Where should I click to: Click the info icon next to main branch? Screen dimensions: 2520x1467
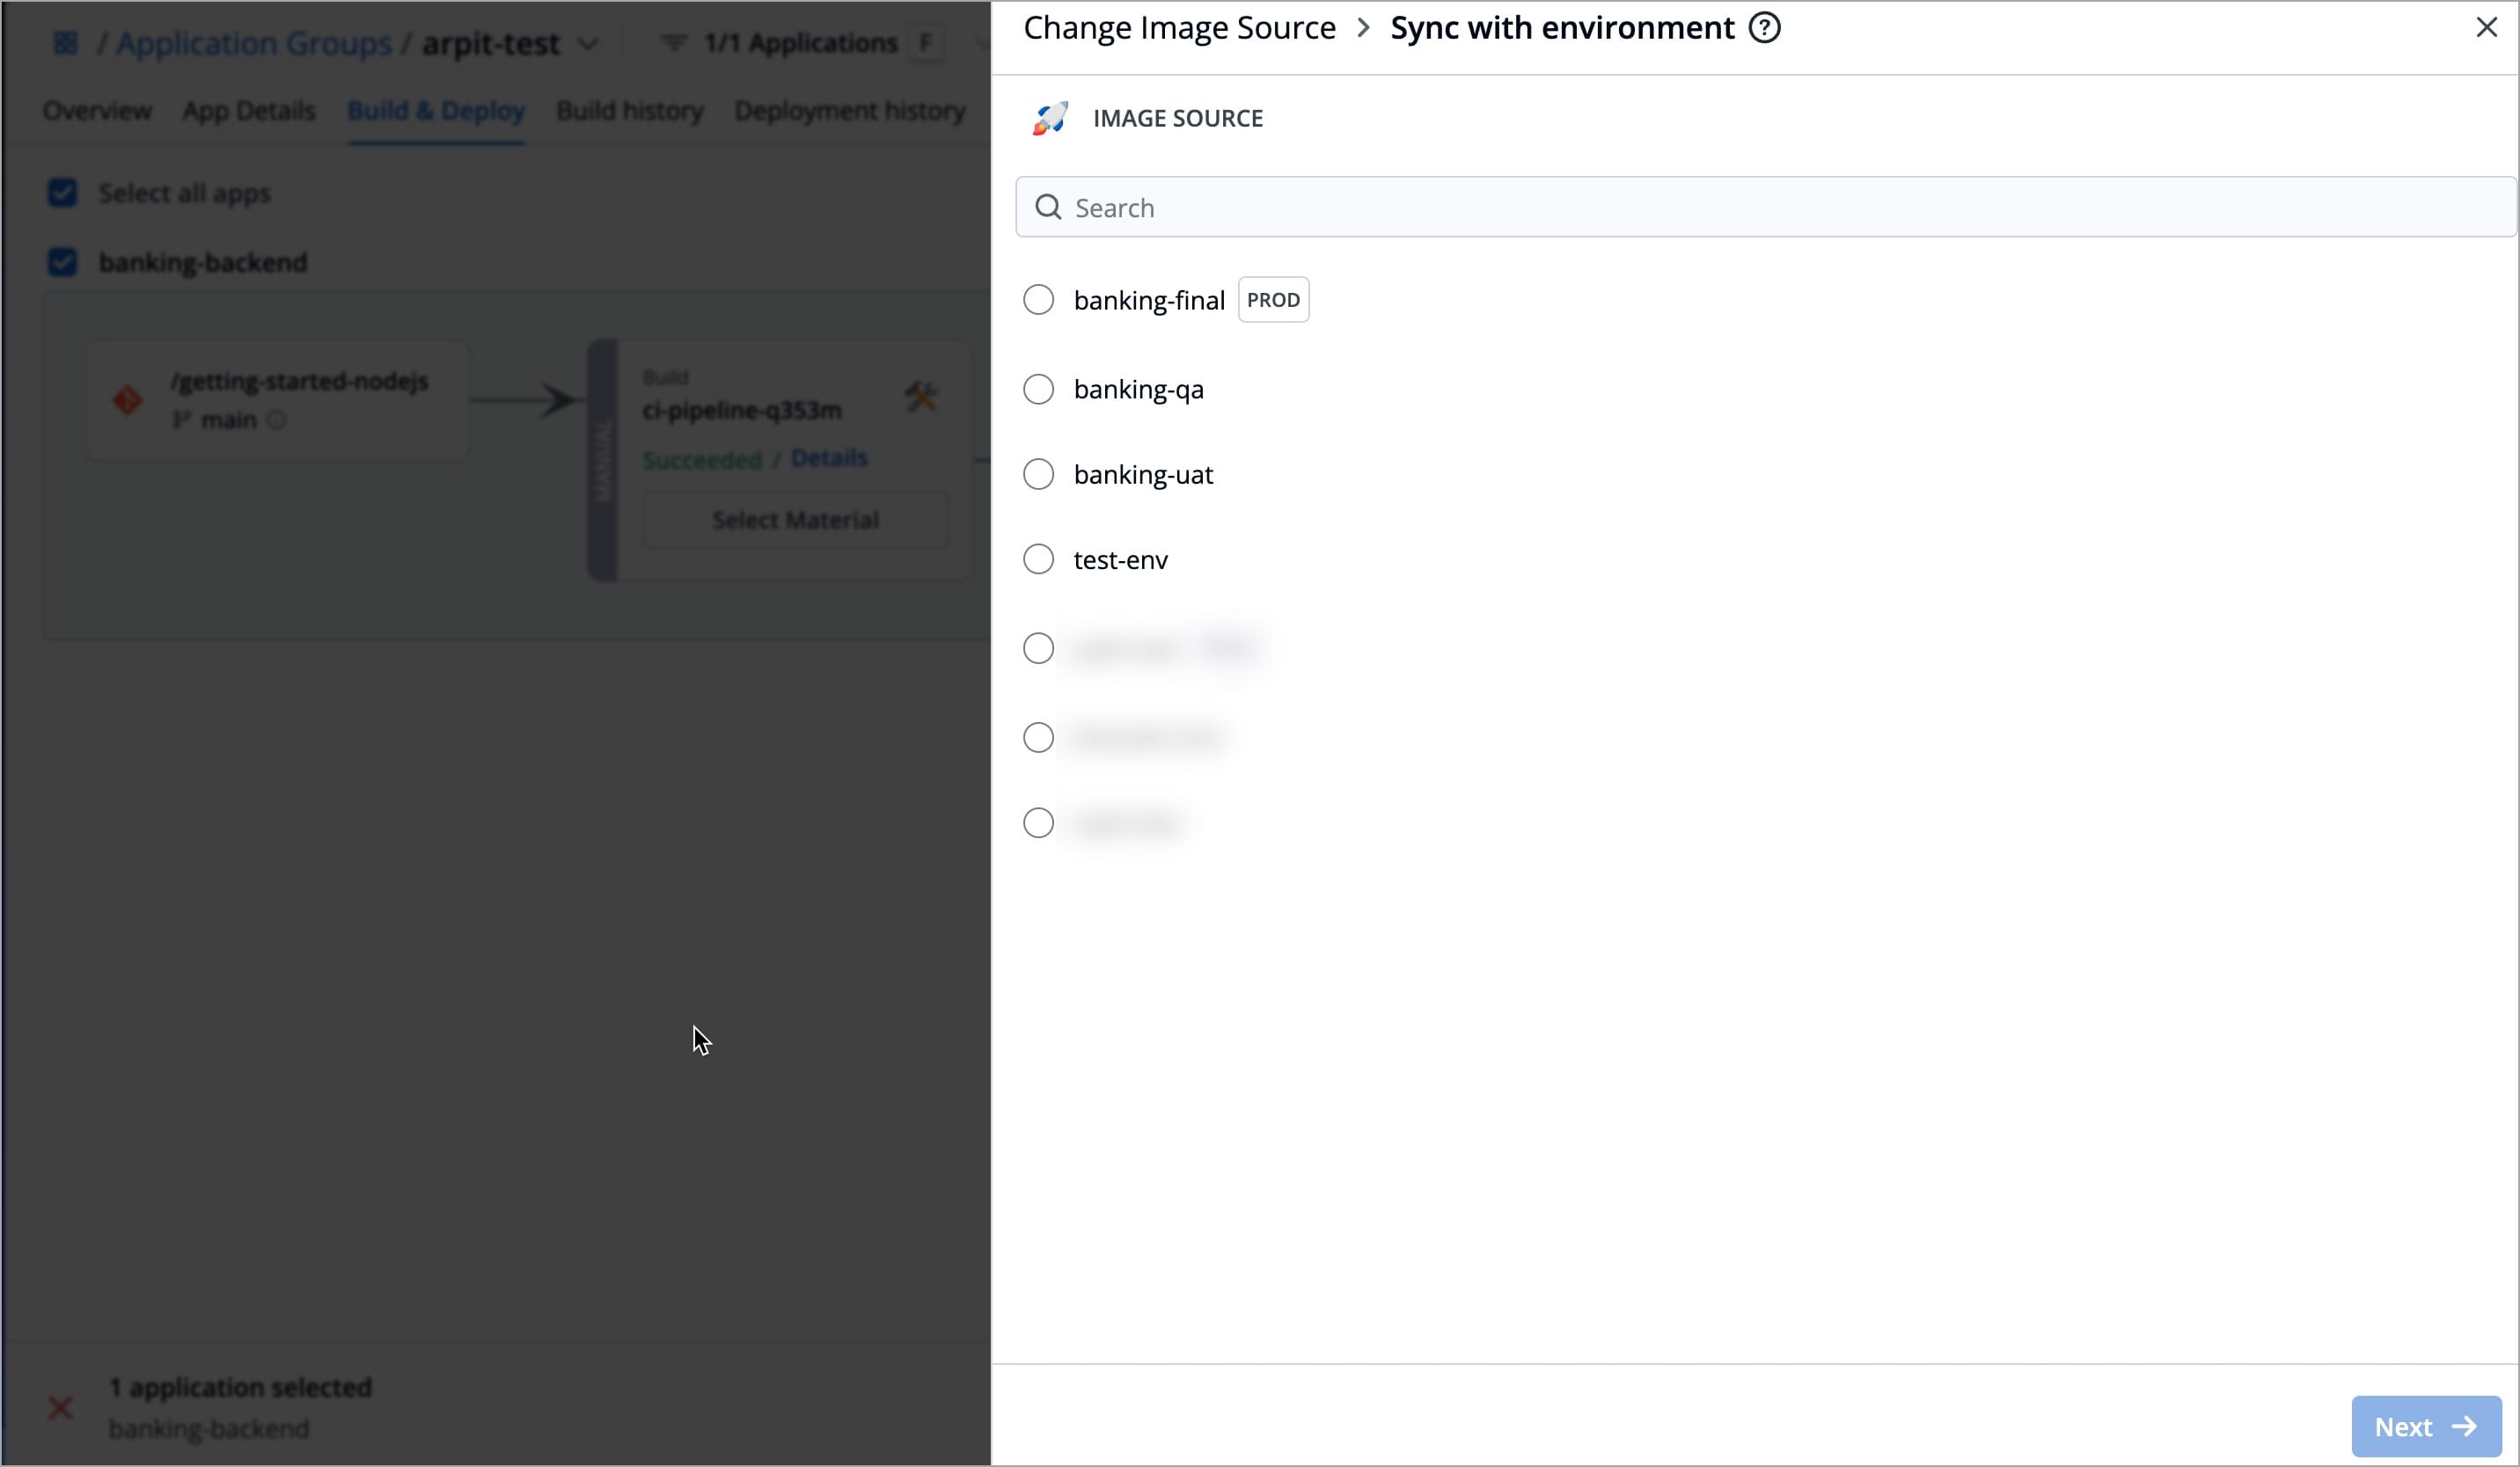(277, 420)
